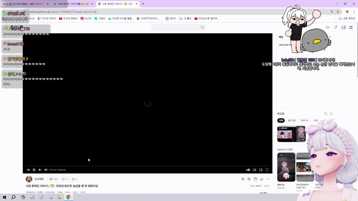Switch the player to theater mode
This screenshot has width=358, height=201.
point(261,170)
